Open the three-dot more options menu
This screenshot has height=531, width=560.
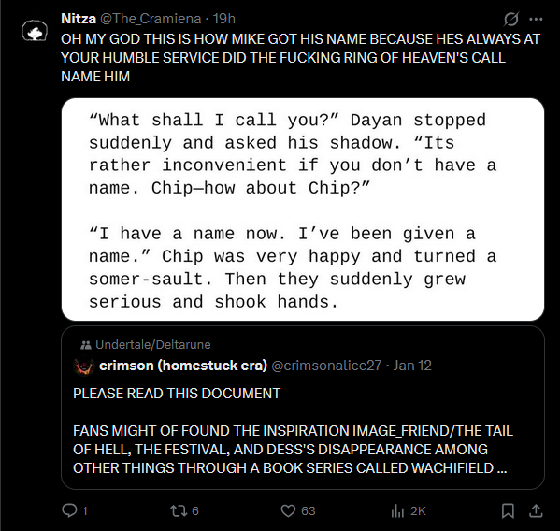pyautogui.click(x=536, y=19)
